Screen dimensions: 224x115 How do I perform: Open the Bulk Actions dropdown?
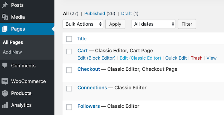pos(83,24)
